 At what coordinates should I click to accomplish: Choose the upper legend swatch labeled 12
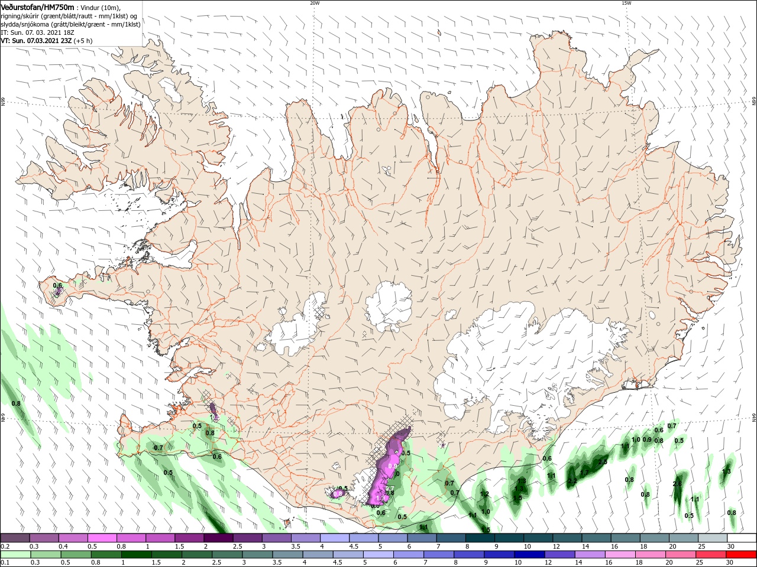point(567,538)
